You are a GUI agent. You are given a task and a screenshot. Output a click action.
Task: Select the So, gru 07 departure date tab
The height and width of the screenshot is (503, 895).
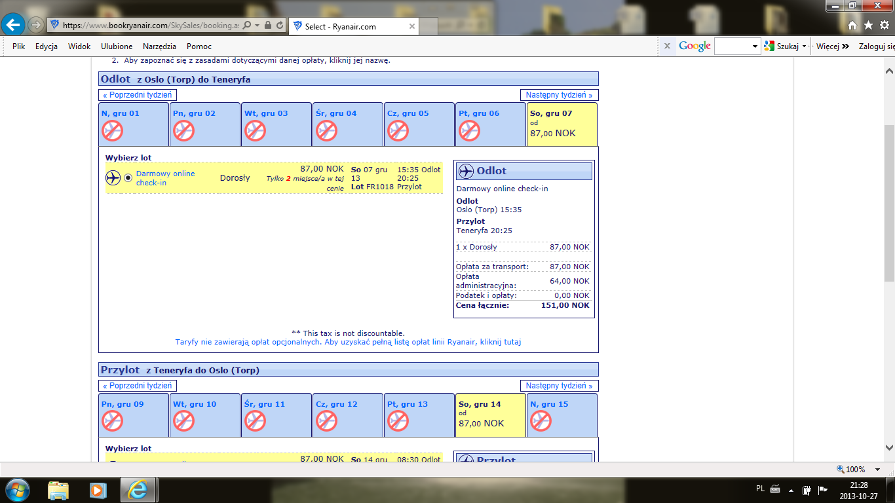click(x=562, y=124)
